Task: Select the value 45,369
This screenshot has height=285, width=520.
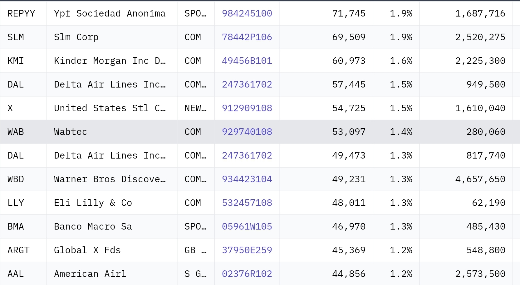Action: [349, 250]
